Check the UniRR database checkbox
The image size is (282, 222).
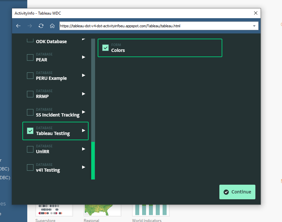[30, 149]
